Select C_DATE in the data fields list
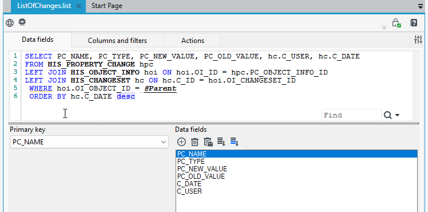 pos(297,184)
